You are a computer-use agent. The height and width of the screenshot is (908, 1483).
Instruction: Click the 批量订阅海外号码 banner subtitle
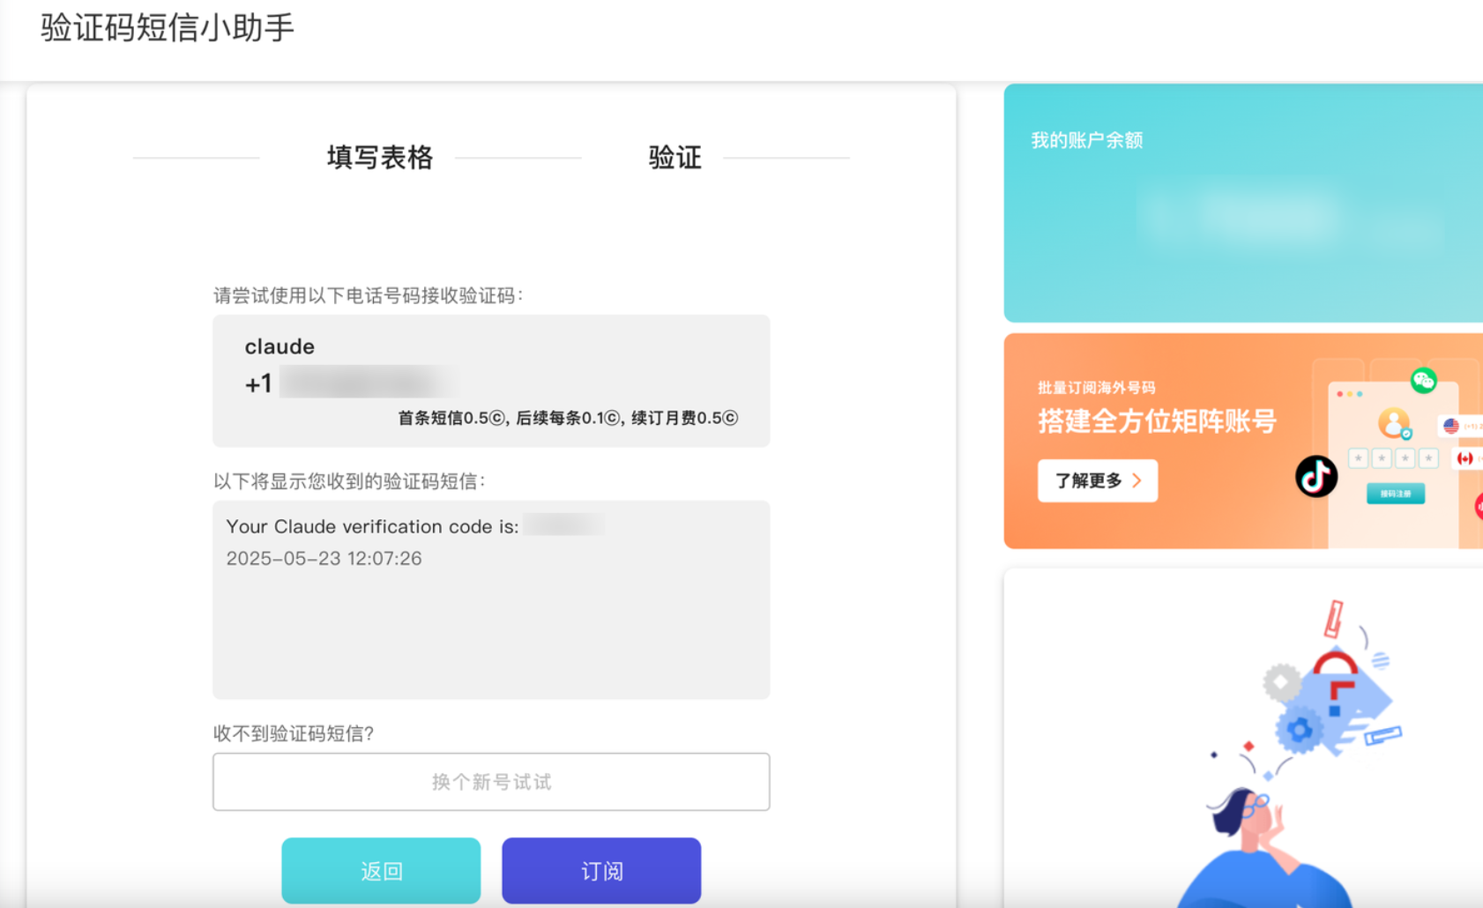pos(1097,388)
